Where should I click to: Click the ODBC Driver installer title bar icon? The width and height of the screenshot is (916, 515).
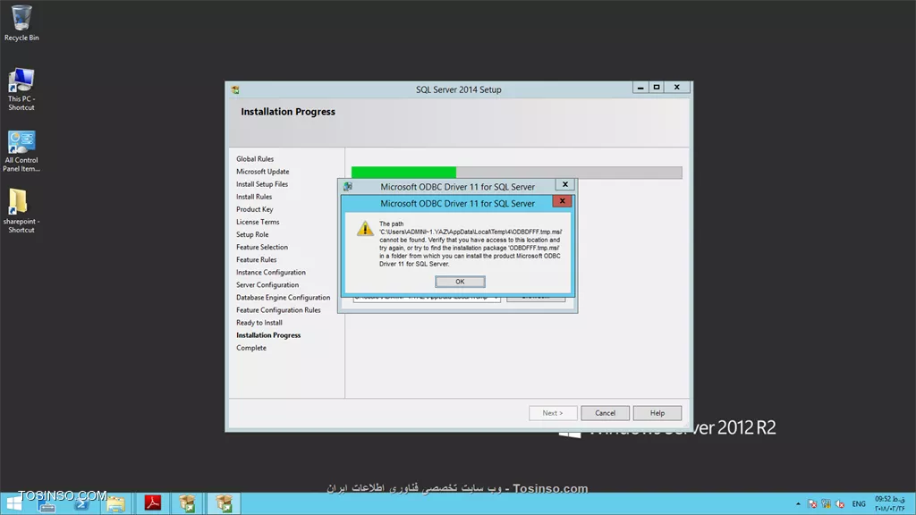coord(348,187)
